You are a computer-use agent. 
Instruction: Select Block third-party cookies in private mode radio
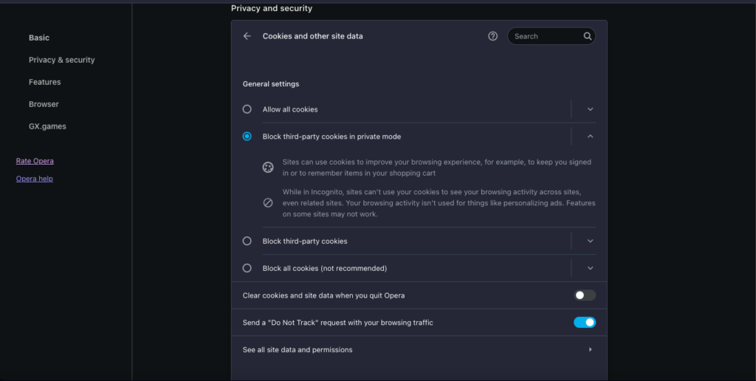pyautogui.click(x=247, y=137)
